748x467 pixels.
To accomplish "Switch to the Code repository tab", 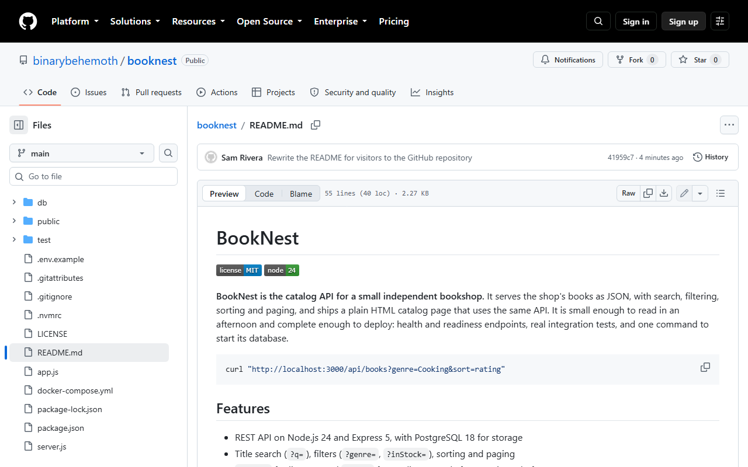I will click(40, 92).
